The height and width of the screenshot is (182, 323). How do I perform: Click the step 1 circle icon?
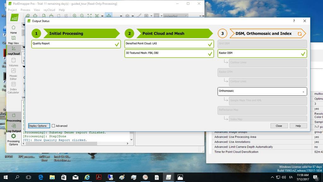click(36, 33)
